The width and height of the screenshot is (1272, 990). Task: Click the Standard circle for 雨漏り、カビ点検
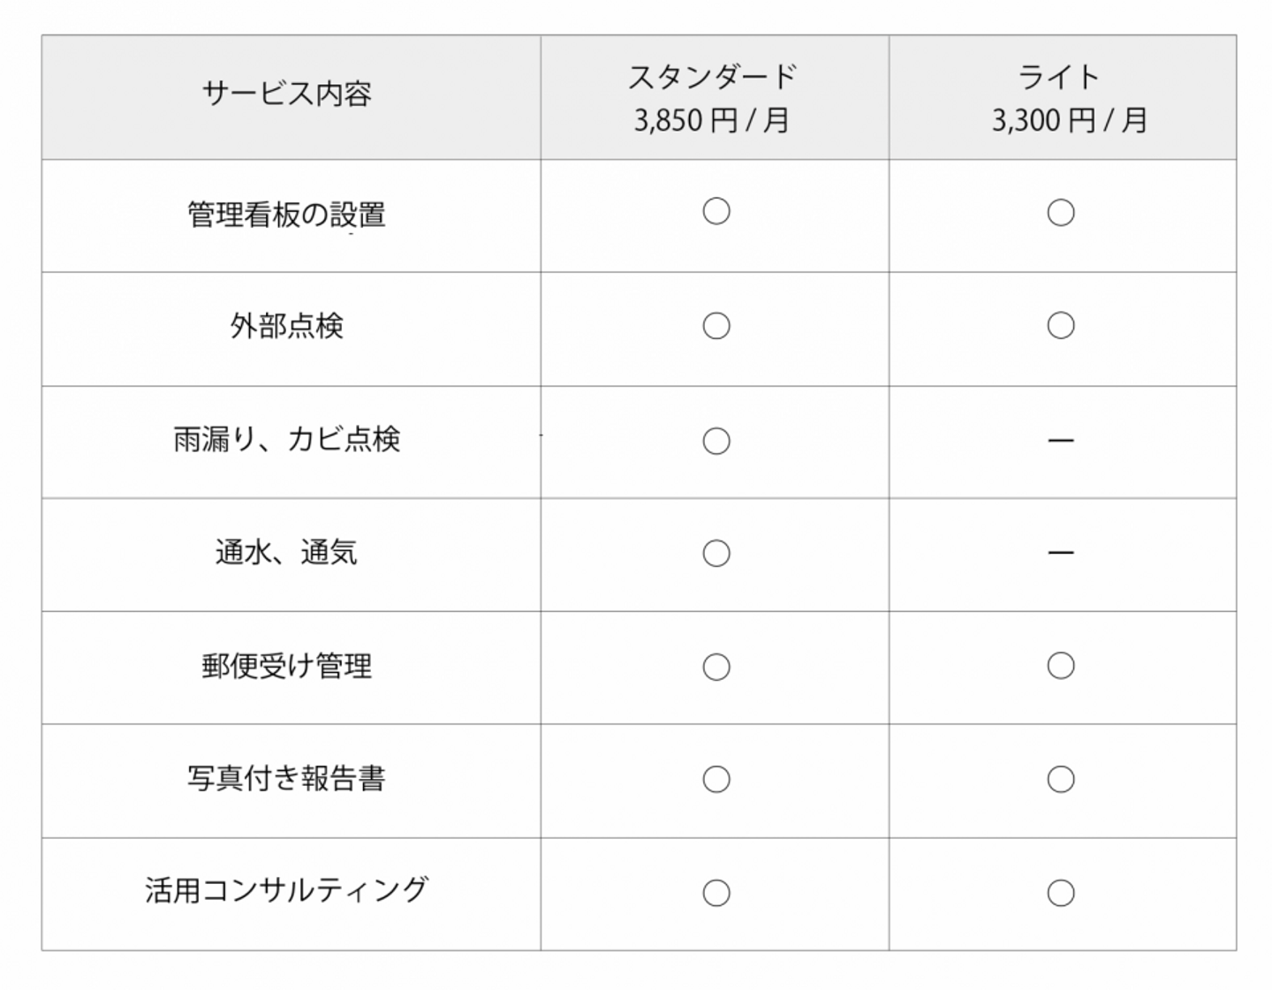tap(715, 441)
